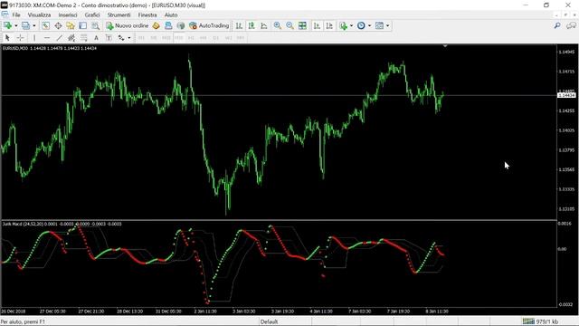Viewport: 579px width, 326px height.
Task: Open the Strategy Tester magnifier icon
Action: pos(96,25)
